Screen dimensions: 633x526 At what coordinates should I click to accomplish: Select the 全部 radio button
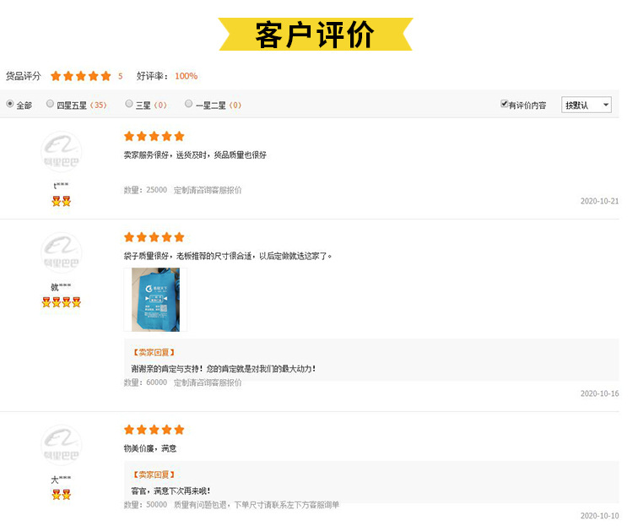point(10,104)
